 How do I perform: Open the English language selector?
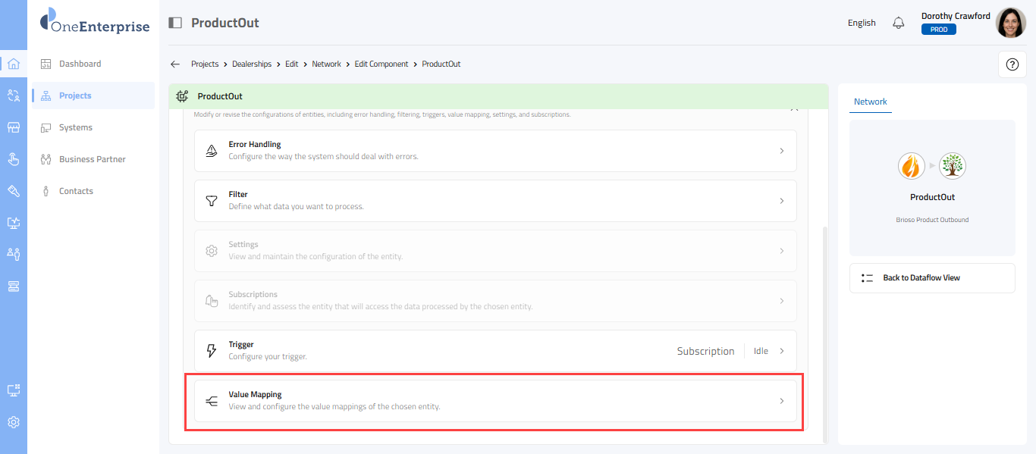tap(862, 23)
